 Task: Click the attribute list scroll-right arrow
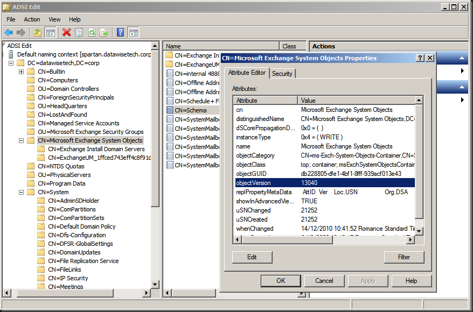410,240
